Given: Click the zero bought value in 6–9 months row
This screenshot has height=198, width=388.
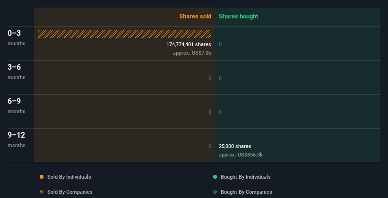Looking at the screenshot, I should click(x=220, y=112).
